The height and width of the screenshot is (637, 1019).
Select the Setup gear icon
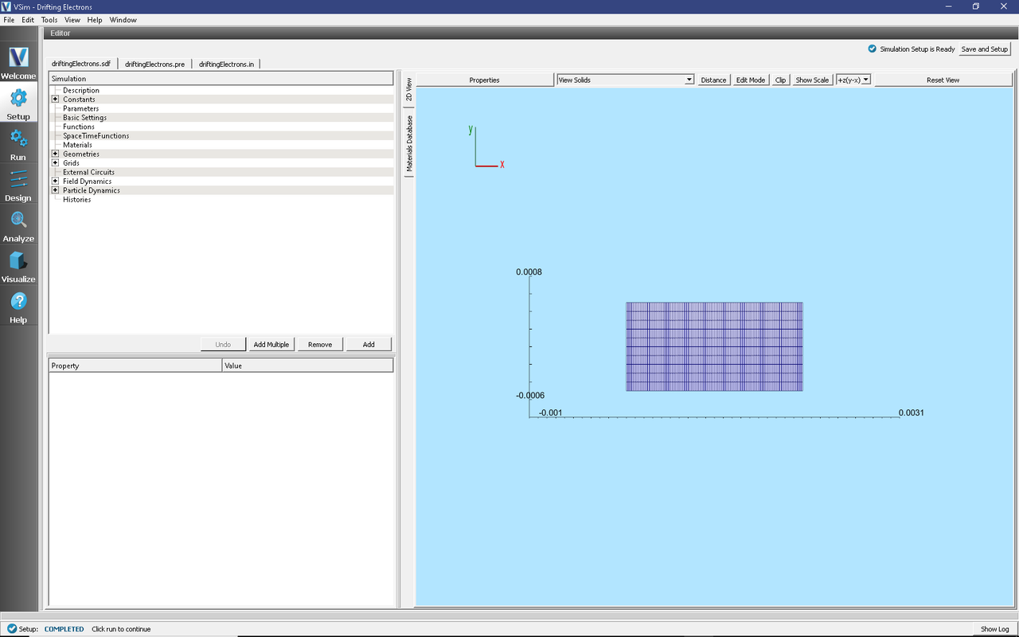18,99
